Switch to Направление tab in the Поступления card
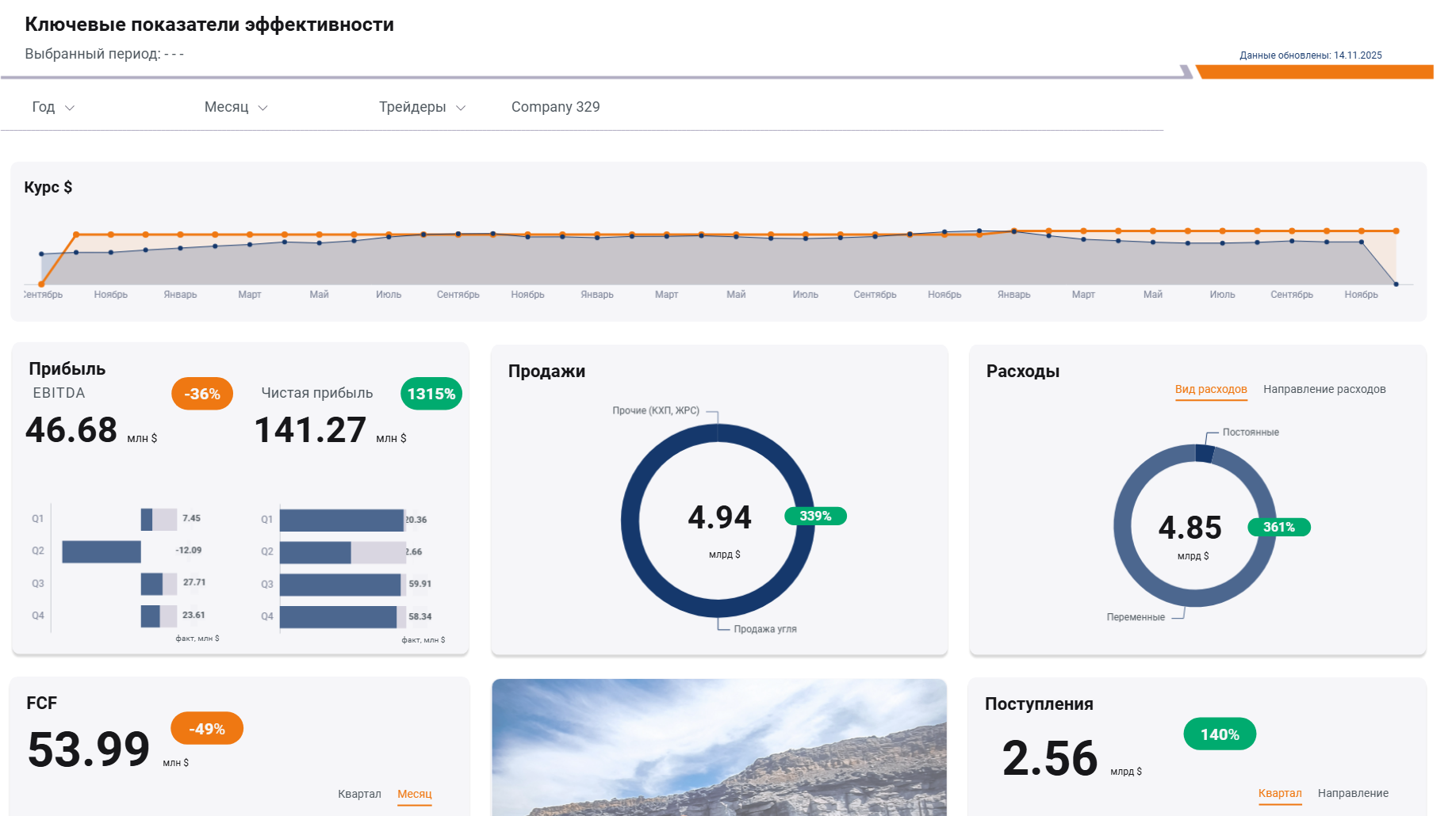The height and width of the screenshot is (816, 1452). (1353, 793)
